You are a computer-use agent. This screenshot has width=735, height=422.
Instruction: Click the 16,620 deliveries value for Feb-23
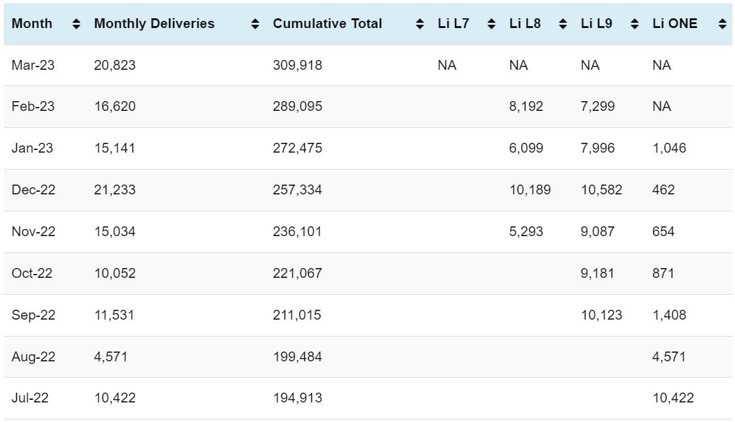click(x=115, y=106)
